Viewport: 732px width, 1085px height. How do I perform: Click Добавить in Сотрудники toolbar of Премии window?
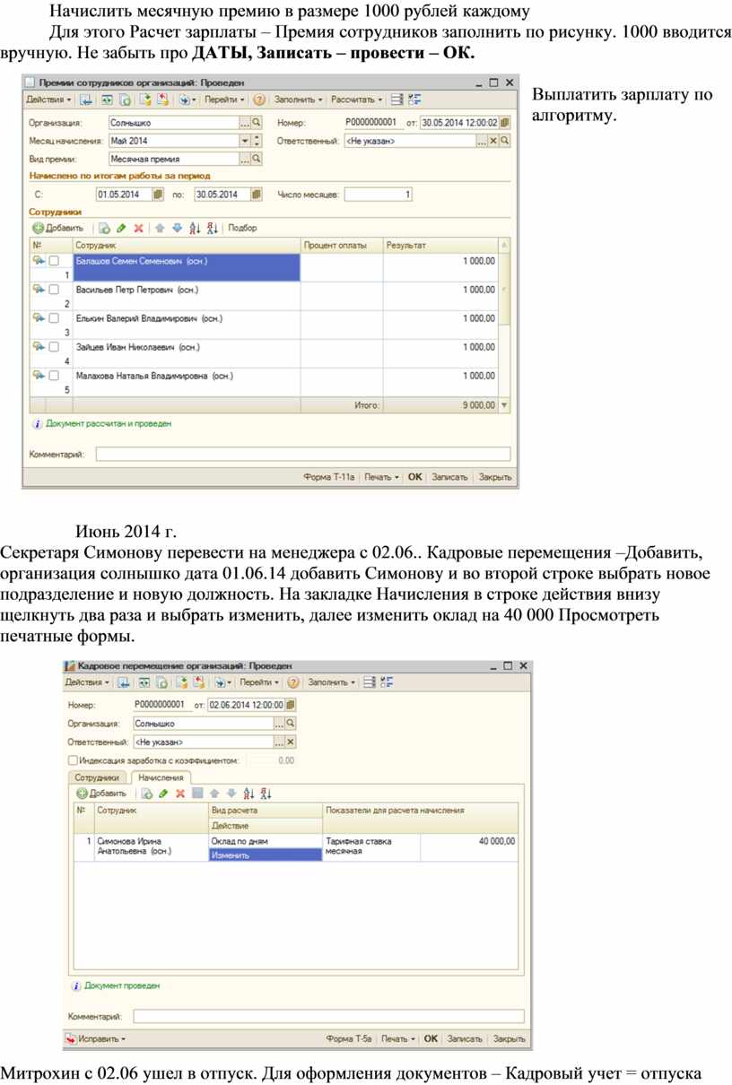(x=58, y=228)
